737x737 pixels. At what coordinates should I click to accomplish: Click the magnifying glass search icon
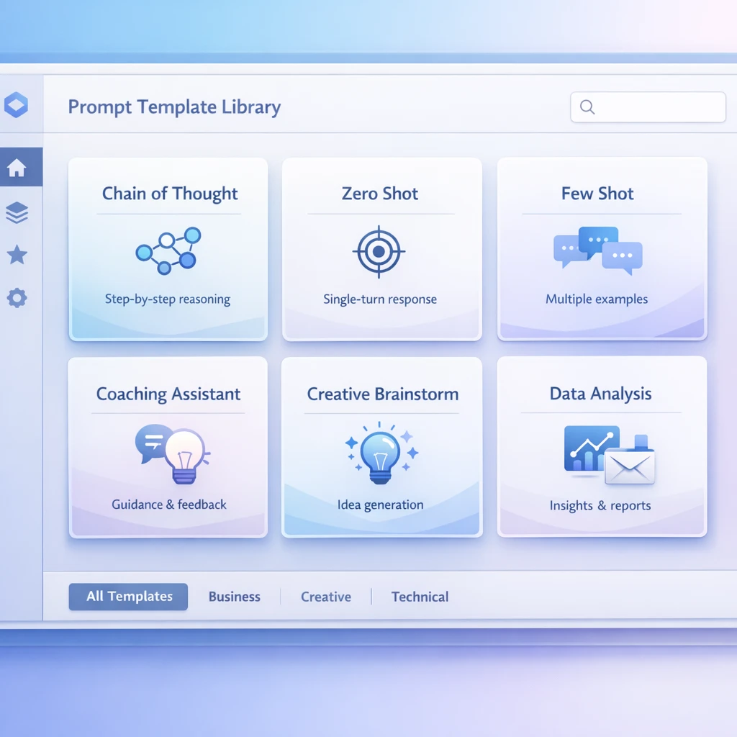[x=587, y=107]
